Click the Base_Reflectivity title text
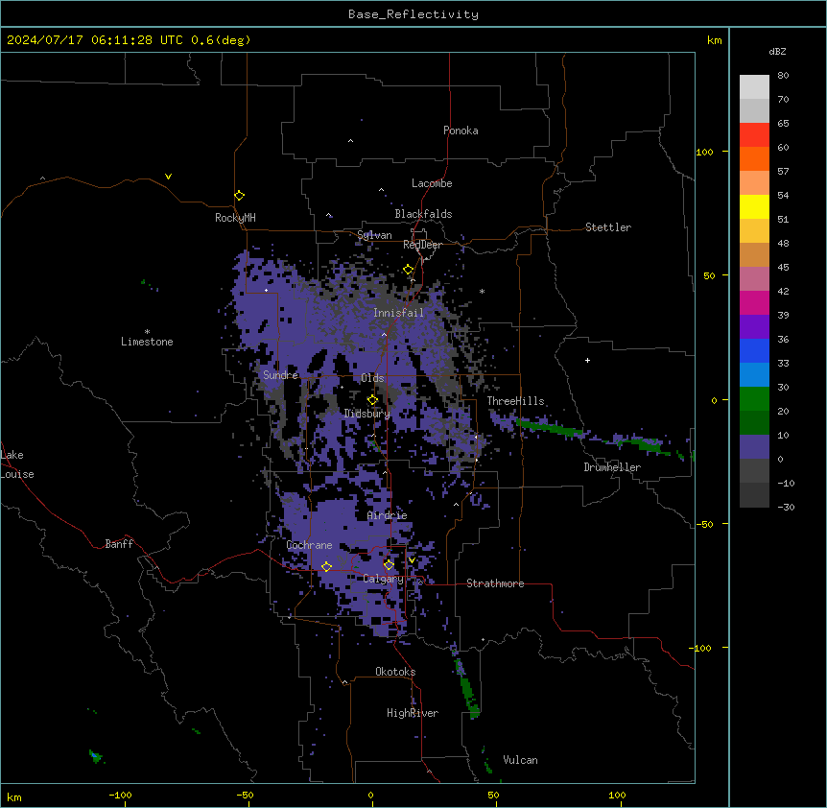 (413, 14)
